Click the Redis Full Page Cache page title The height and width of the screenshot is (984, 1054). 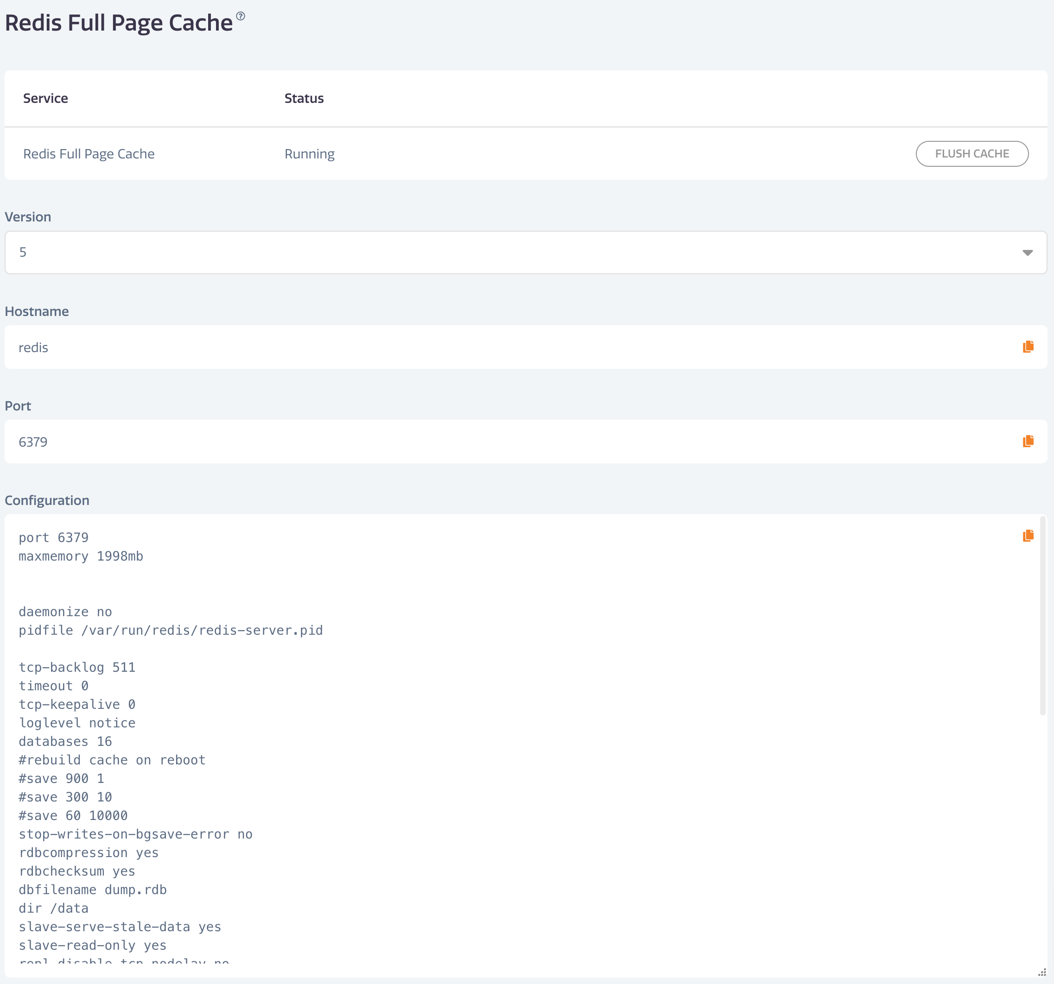pyautogui.click(x=119, y=23)
